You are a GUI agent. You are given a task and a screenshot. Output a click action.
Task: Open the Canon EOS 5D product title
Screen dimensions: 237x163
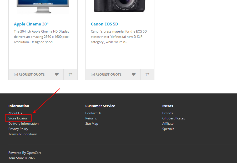[x=104, y=24]
